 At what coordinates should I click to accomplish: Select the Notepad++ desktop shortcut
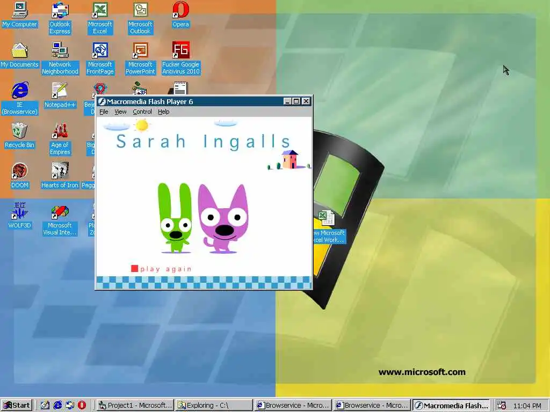click(60, 95)
